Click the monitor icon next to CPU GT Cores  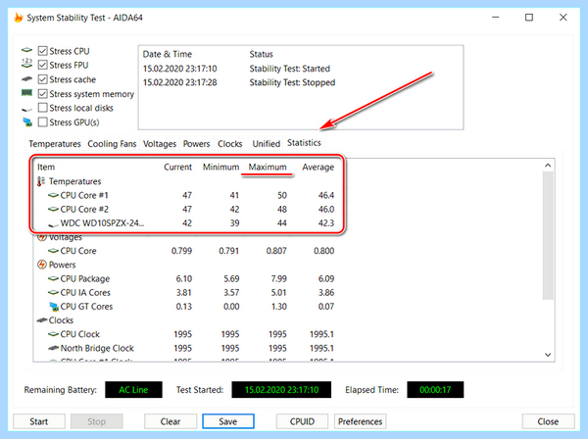[x=54, y=307]
